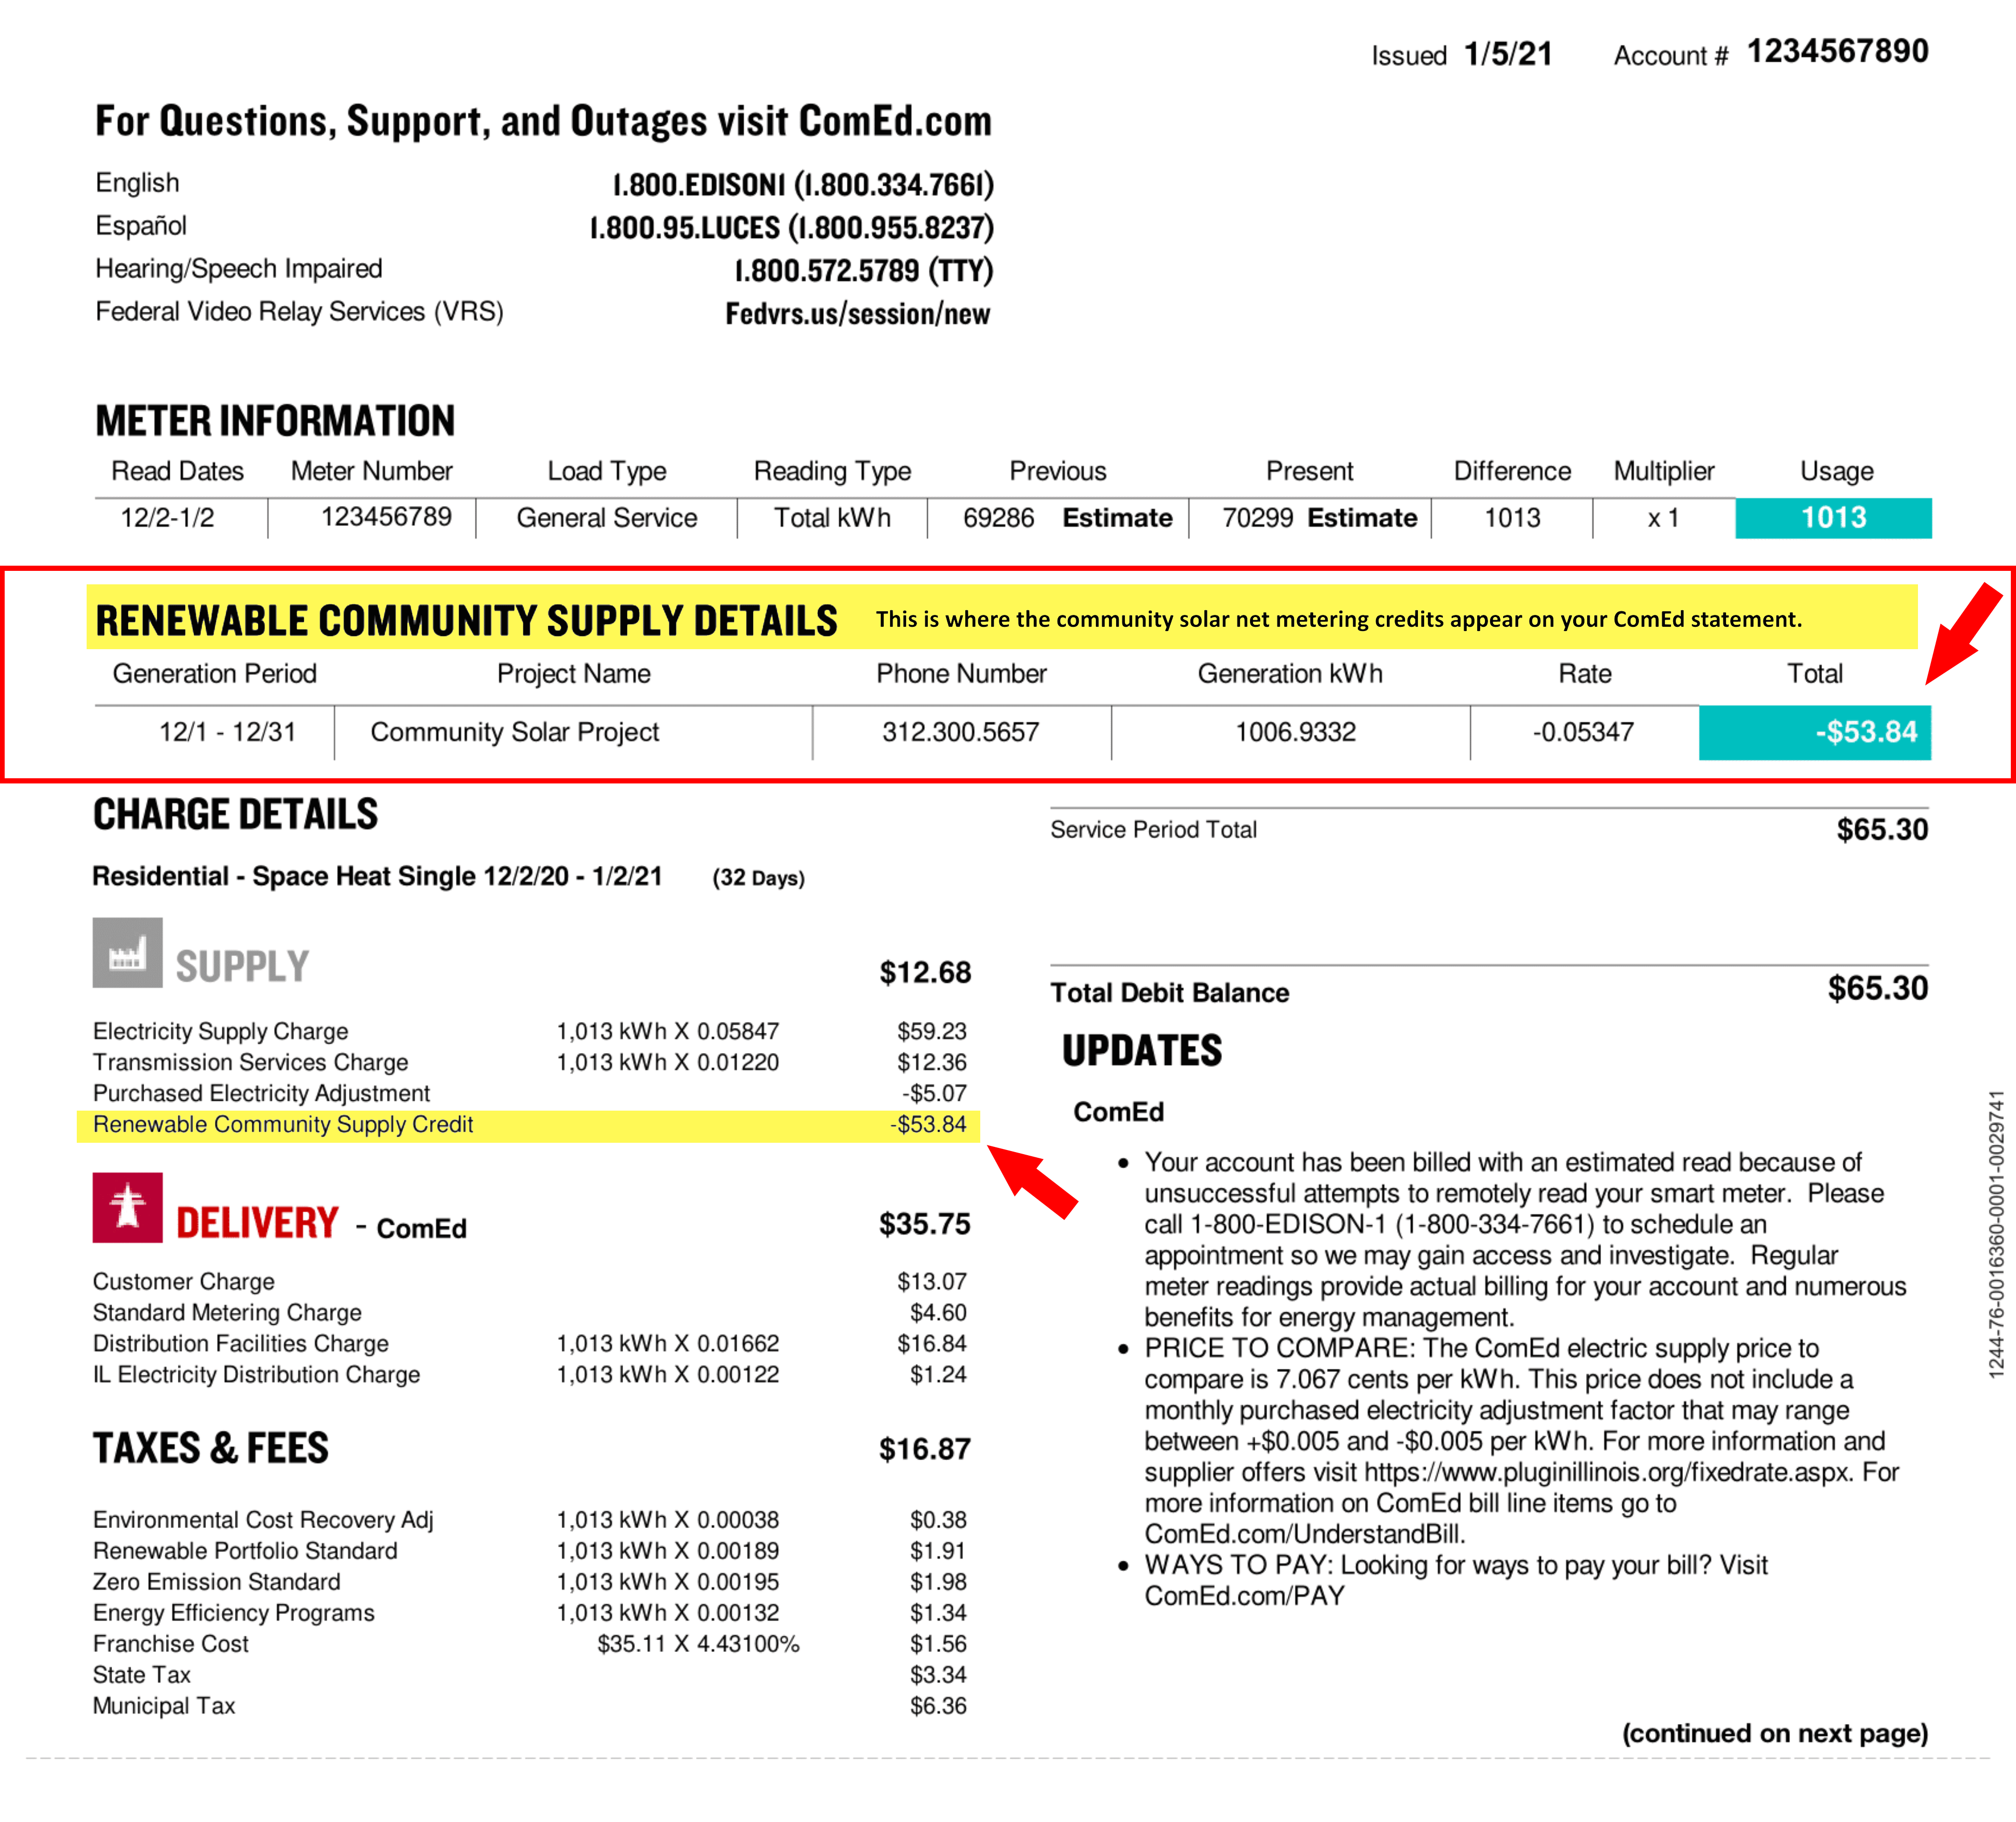Select meter number 123456789
Screen dimensions: 2016x1822
(x=386, y=517)
